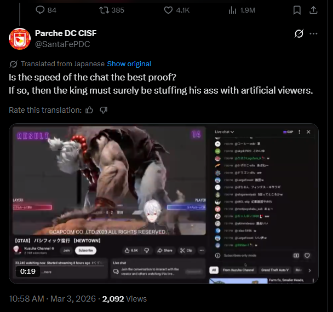Viewport: 333px width, 312px height.
Task: Open the Parche DC CISF profile name
Action: pos(66,33)
